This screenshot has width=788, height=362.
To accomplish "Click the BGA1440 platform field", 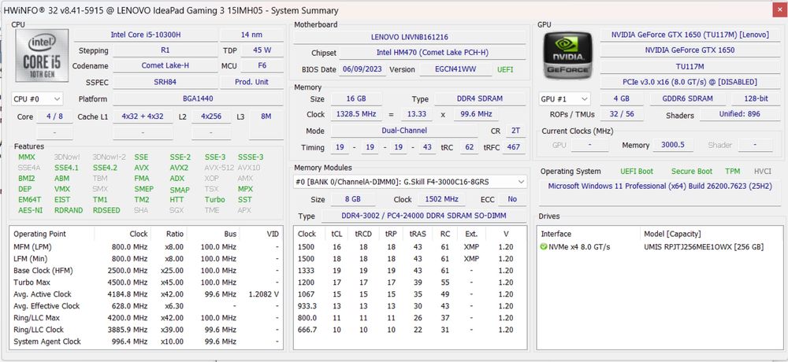I will point(198,99).
